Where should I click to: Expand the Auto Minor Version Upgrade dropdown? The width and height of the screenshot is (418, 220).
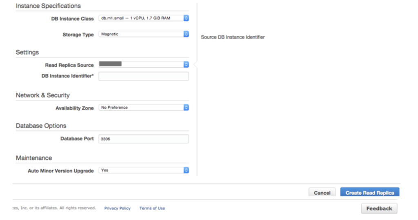[x=141, y=170]
